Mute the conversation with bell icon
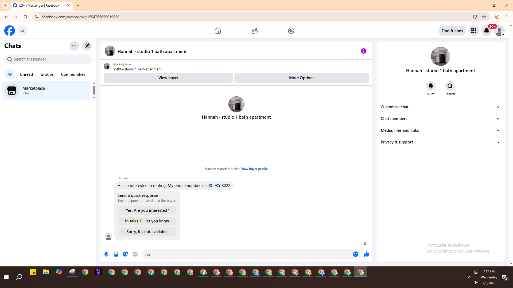The width and height of the screenshot is (513, 288). pyautogui.click(x=431, y=86)
